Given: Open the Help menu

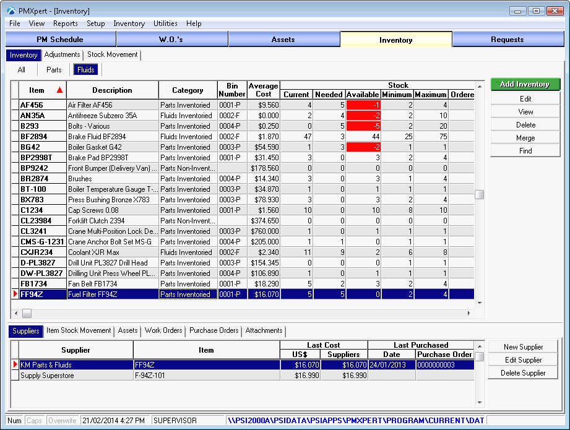Looking at the screenshot, I should tap(194, 24).
